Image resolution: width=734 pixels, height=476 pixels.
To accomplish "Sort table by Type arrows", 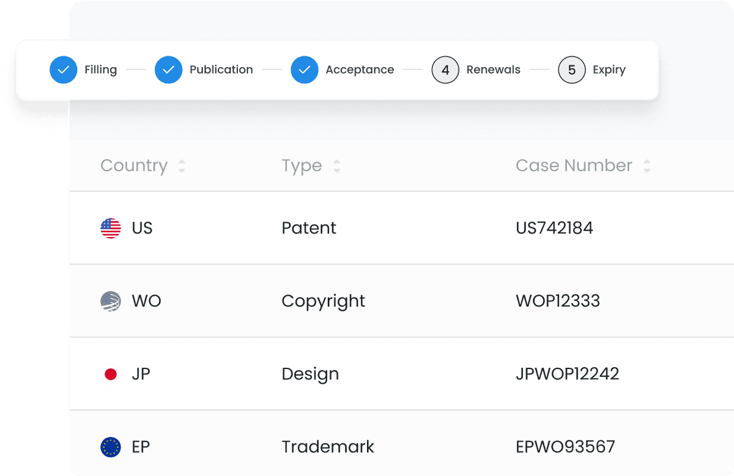I will (x=336, y=166).
